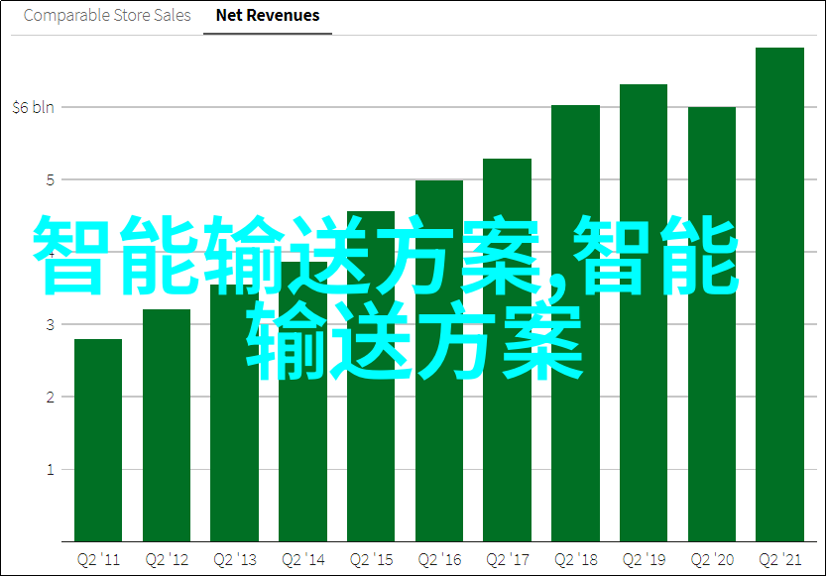Click the "5" y-axis label
This screenshot has height=576, width=827.
(51, 180)
